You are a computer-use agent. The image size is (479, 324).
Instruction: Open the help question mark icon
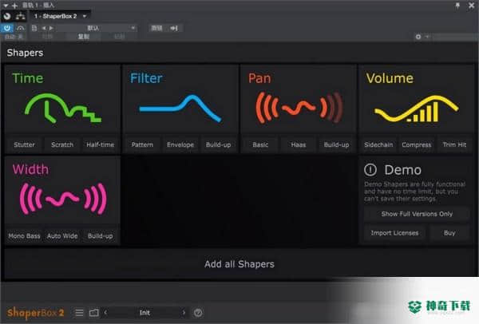click(x=198, y=312)
